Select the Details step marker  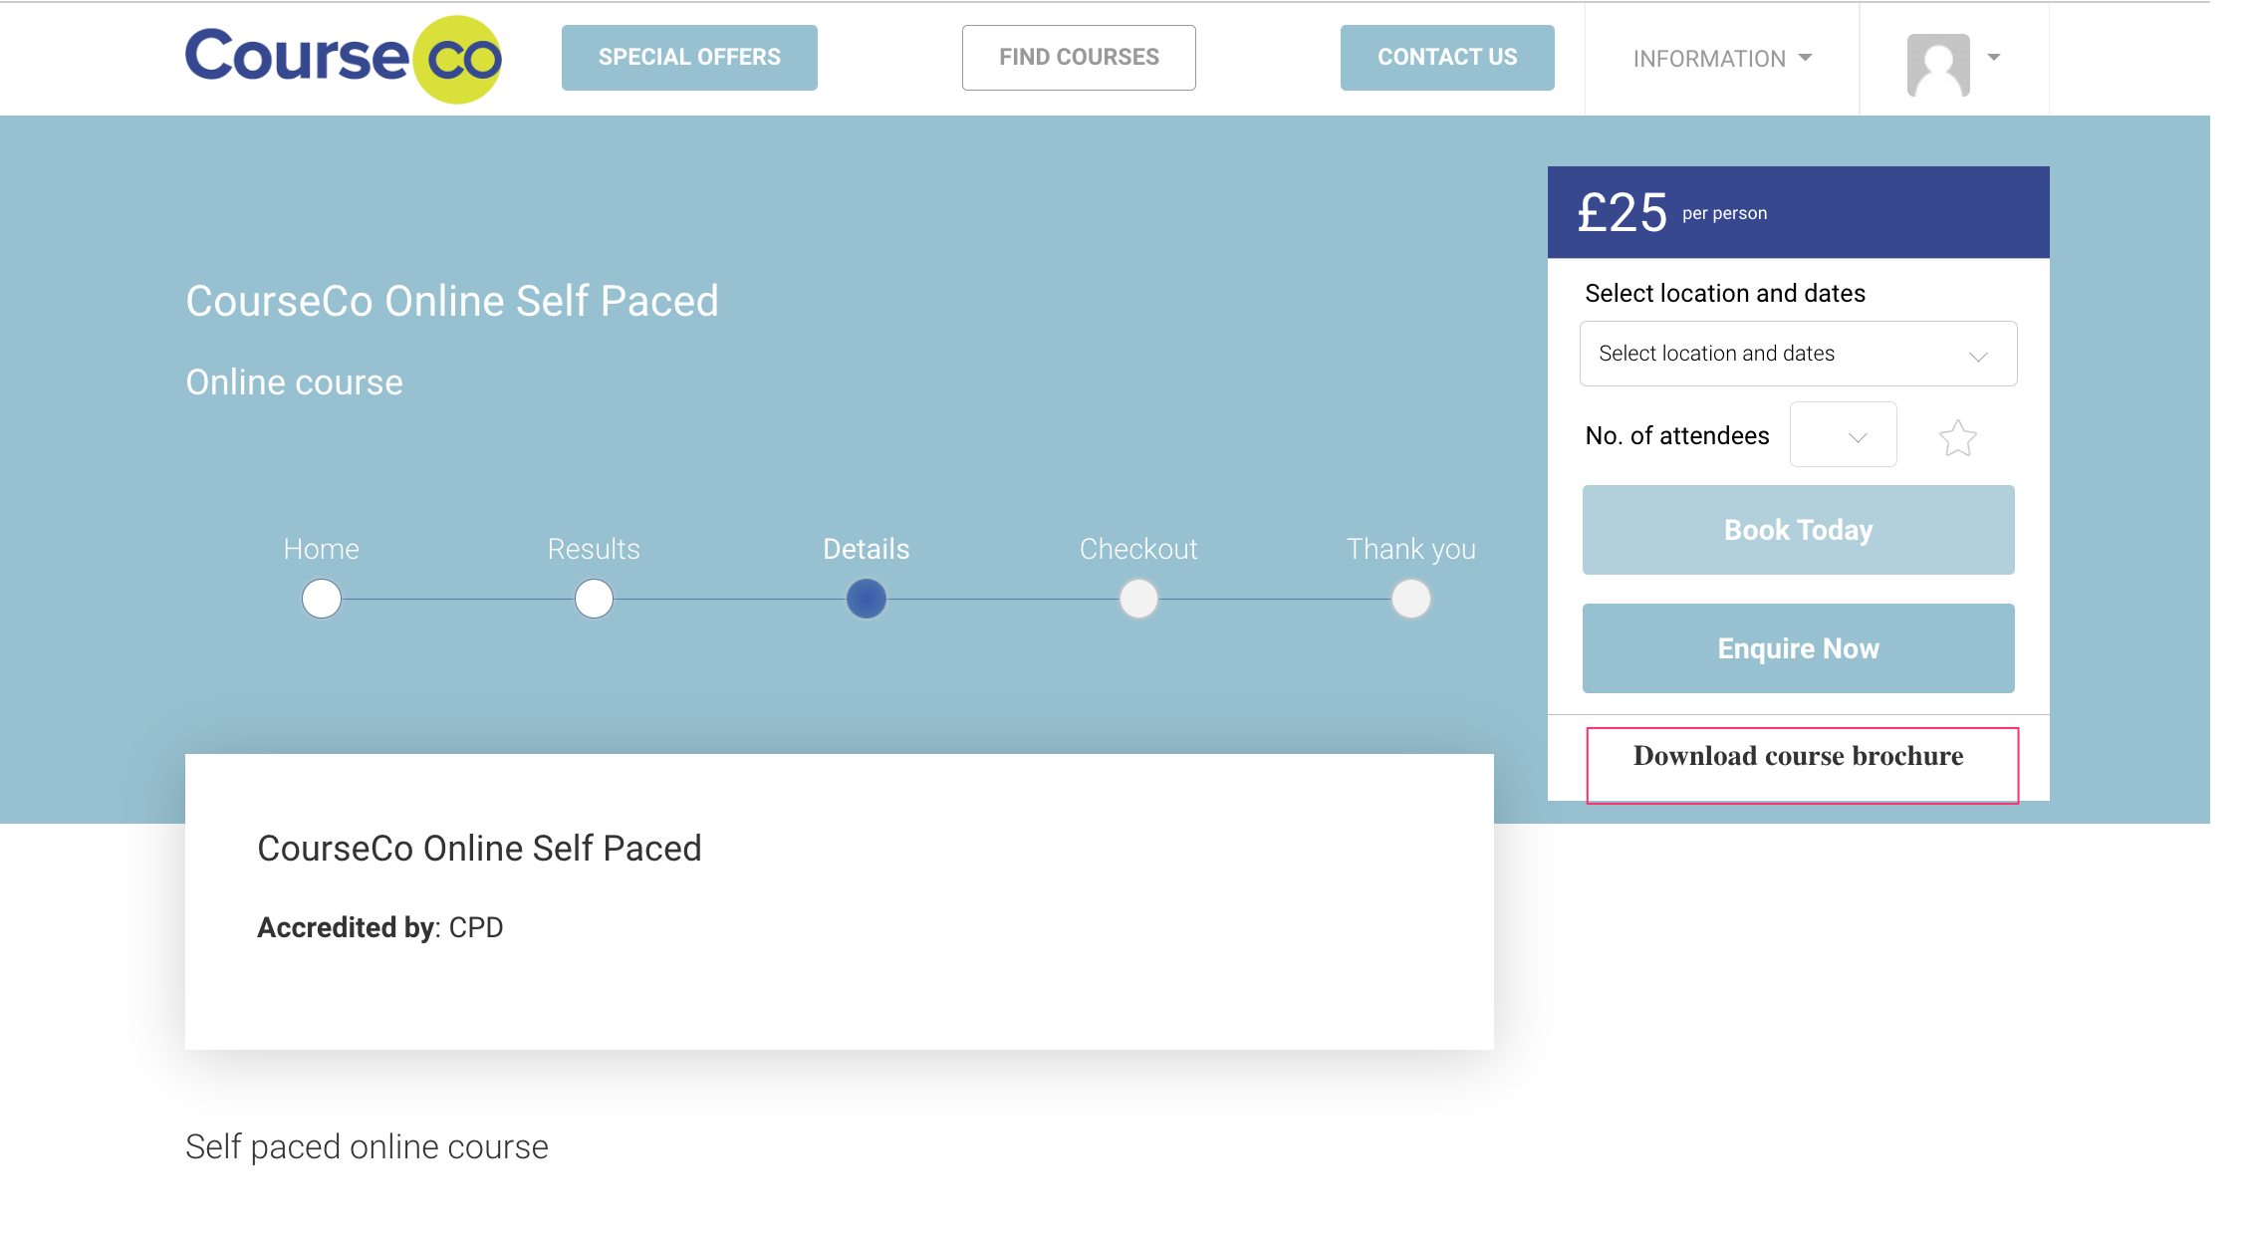pos(867,600)
